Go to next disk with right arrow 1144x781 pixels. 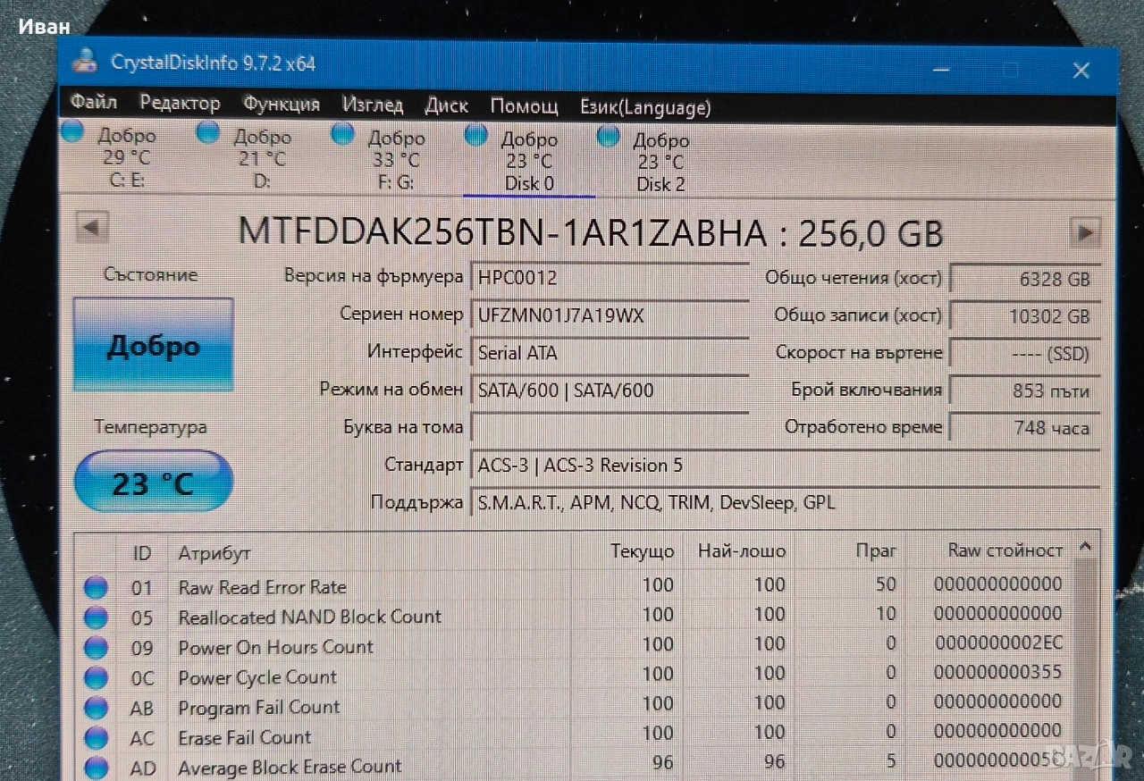click(x=1085, y=233)
